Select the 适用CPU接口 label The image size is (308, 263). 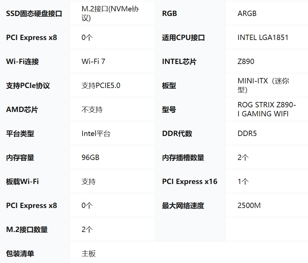click(x=183, y=37)
